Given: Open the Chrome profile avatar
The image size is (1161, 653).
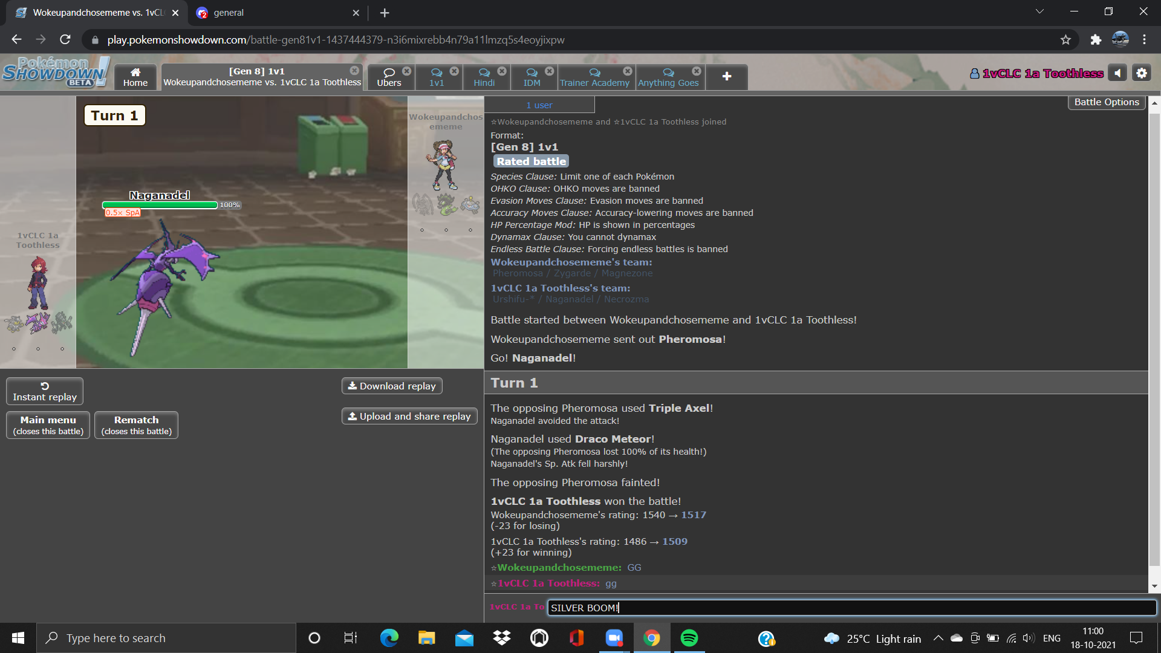Looking at the screenshot, I should pos(1120,39).
